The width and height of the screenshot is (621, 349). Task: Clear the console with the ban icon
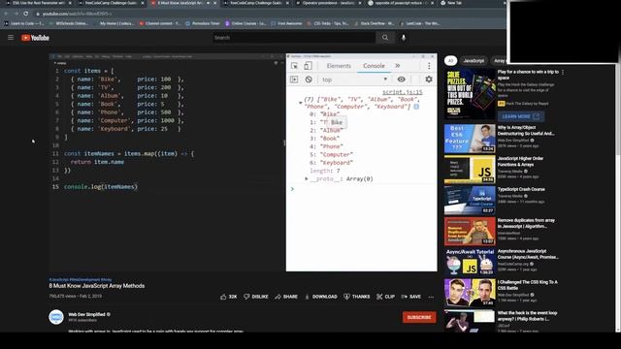coord(309,79)
